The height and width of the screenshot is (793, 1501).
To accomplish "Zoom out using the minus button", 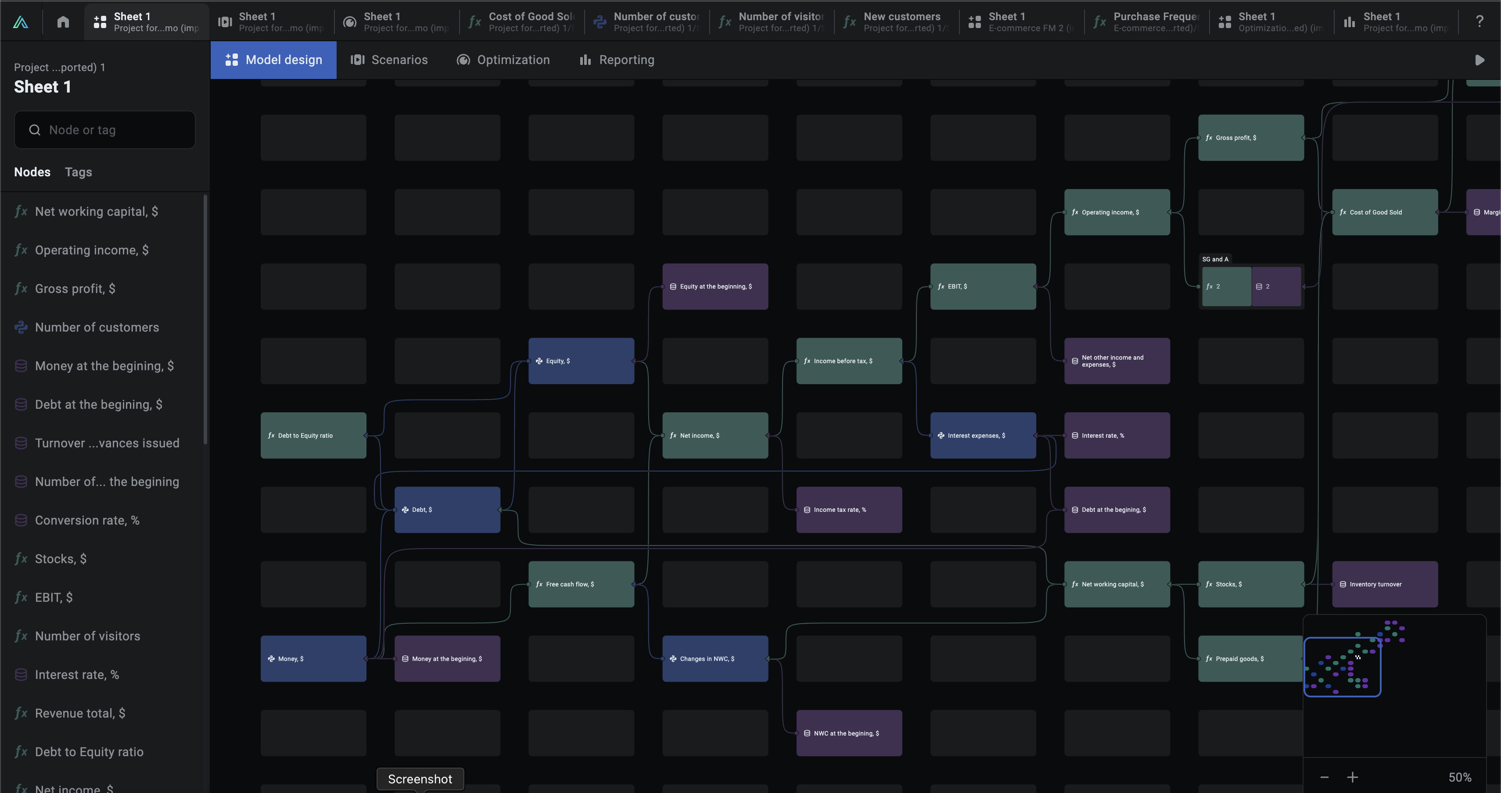I will click(x=1325, y=777).
